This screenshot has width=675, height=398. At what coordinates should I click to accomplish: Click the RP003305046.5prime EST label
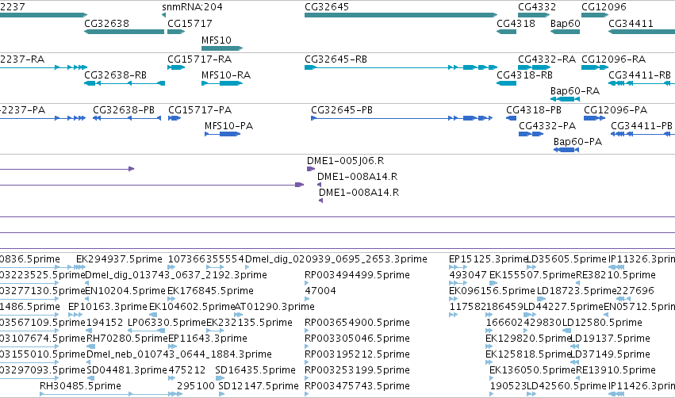[357, 339]
